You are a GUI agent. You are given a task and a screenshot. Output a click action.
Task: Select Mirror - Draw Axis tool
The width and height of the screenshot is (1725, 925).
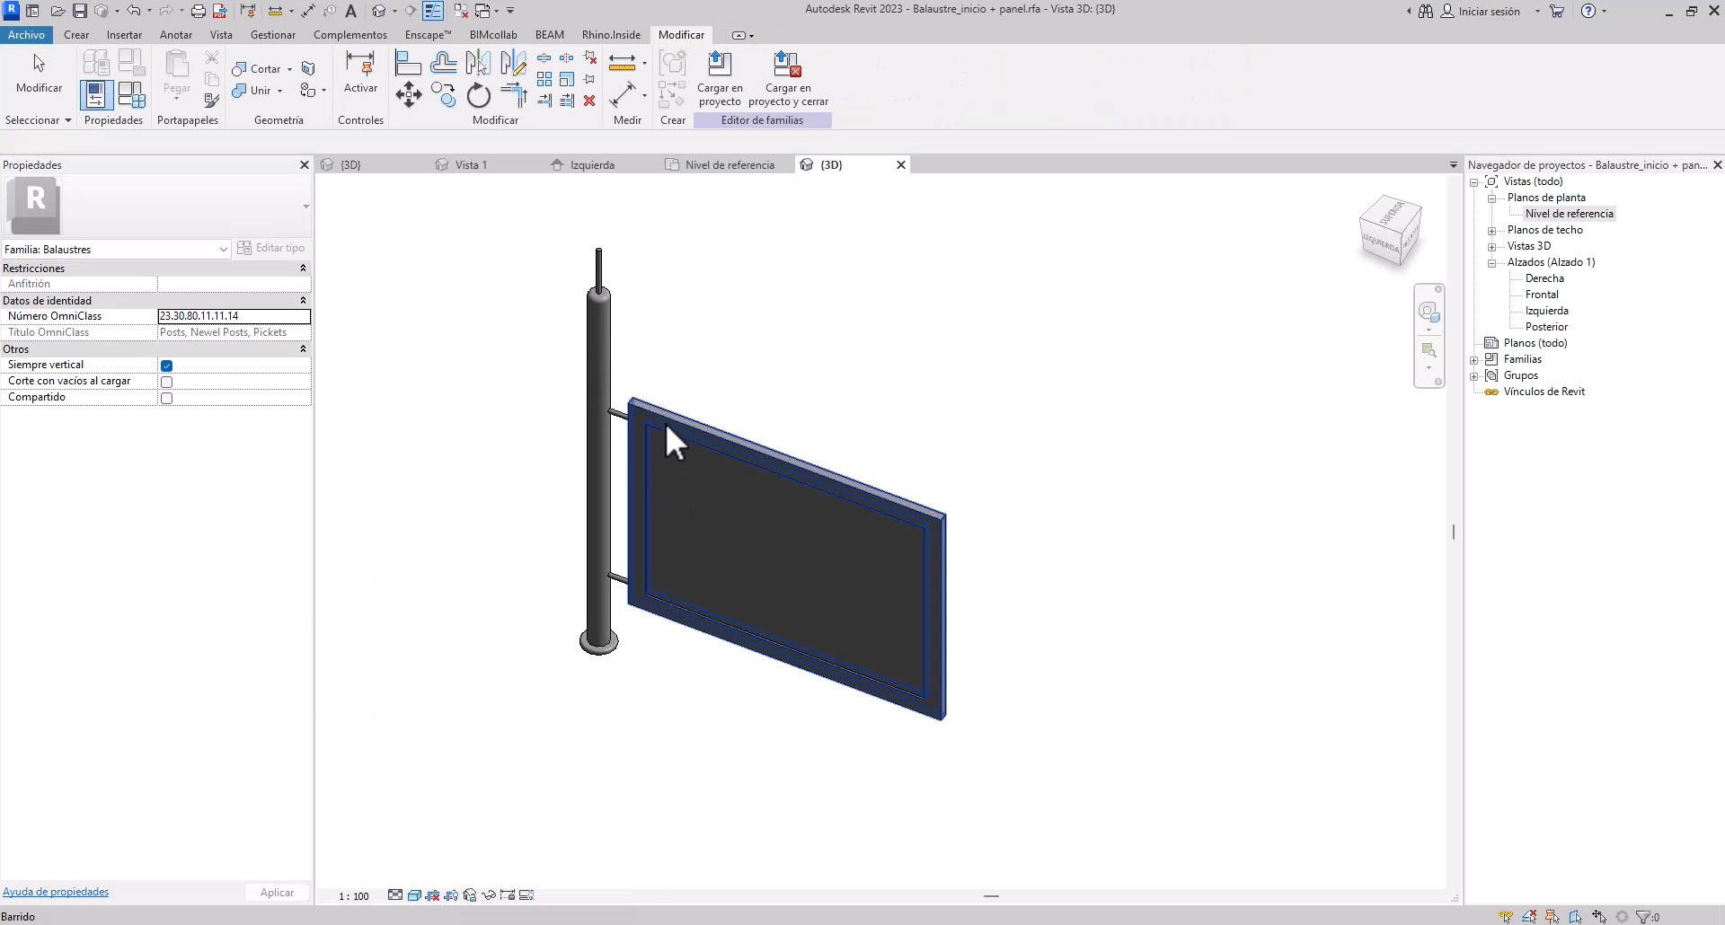coord(513,63)
